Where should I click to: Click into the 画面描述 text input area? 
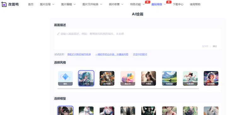click(137, 39)
